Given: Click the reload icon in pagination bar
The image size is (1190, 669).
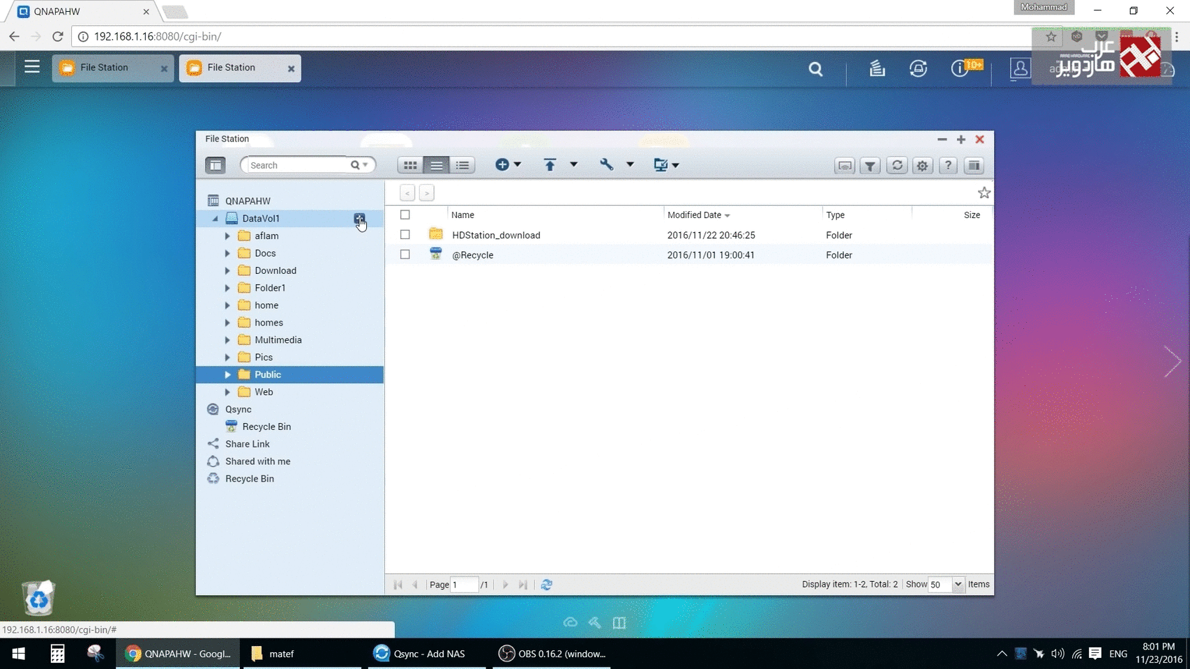Looking at the screenshot, I should pos(547,585).
